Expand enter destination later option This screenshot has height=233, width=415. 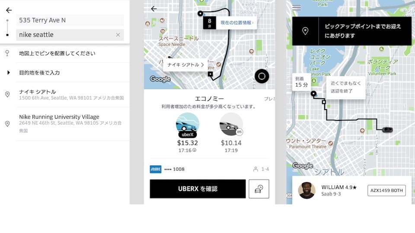pyautogui.click(x=65, y=72)
